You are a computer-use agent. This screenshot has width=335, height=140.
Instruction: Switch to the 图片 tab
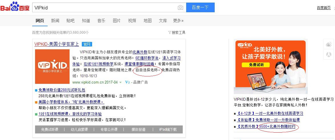click(117, 21)
